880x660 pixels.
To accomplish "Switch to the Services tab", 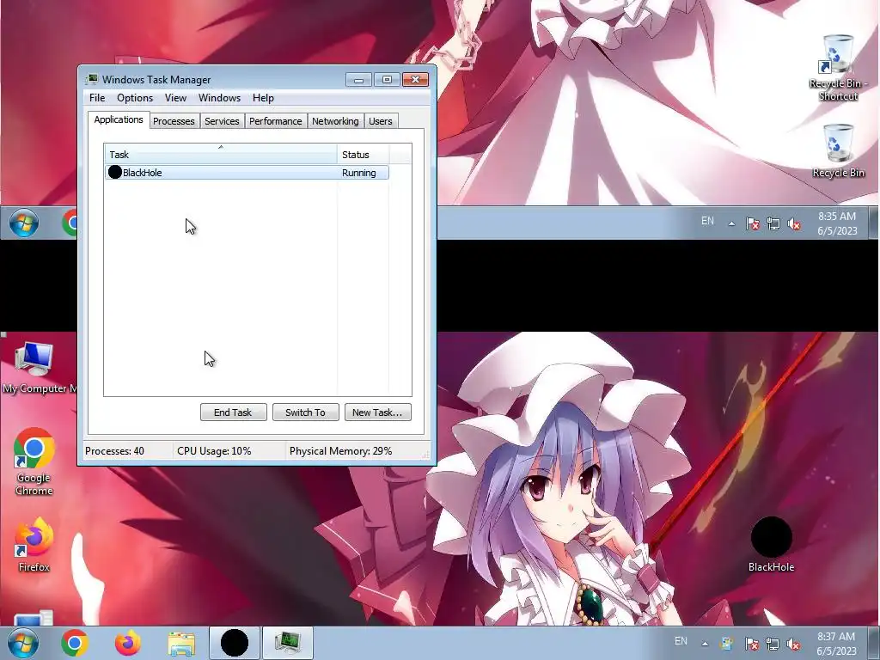I will 222,121.
